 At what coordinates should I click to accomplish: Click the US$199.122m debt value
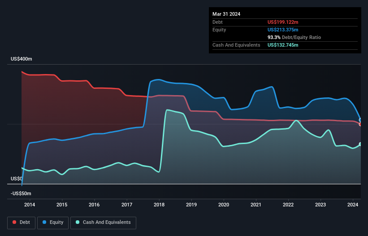tap(283, 22)
